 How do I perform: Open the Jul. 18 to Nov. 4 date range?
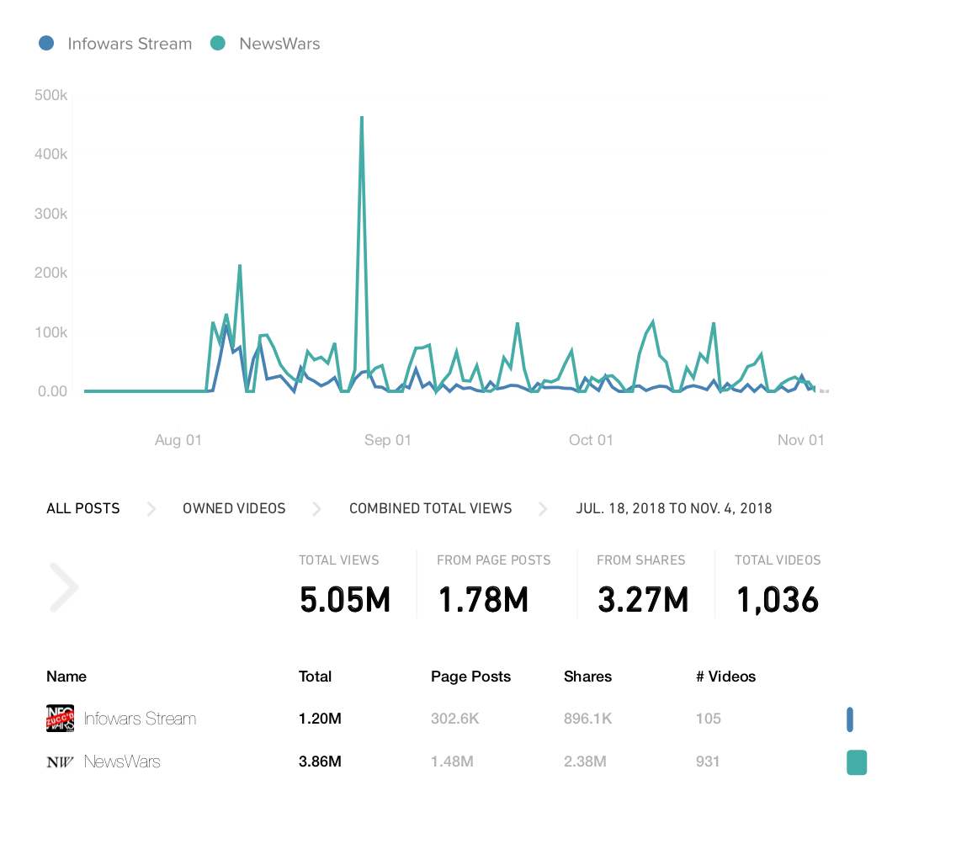(674, 508)
